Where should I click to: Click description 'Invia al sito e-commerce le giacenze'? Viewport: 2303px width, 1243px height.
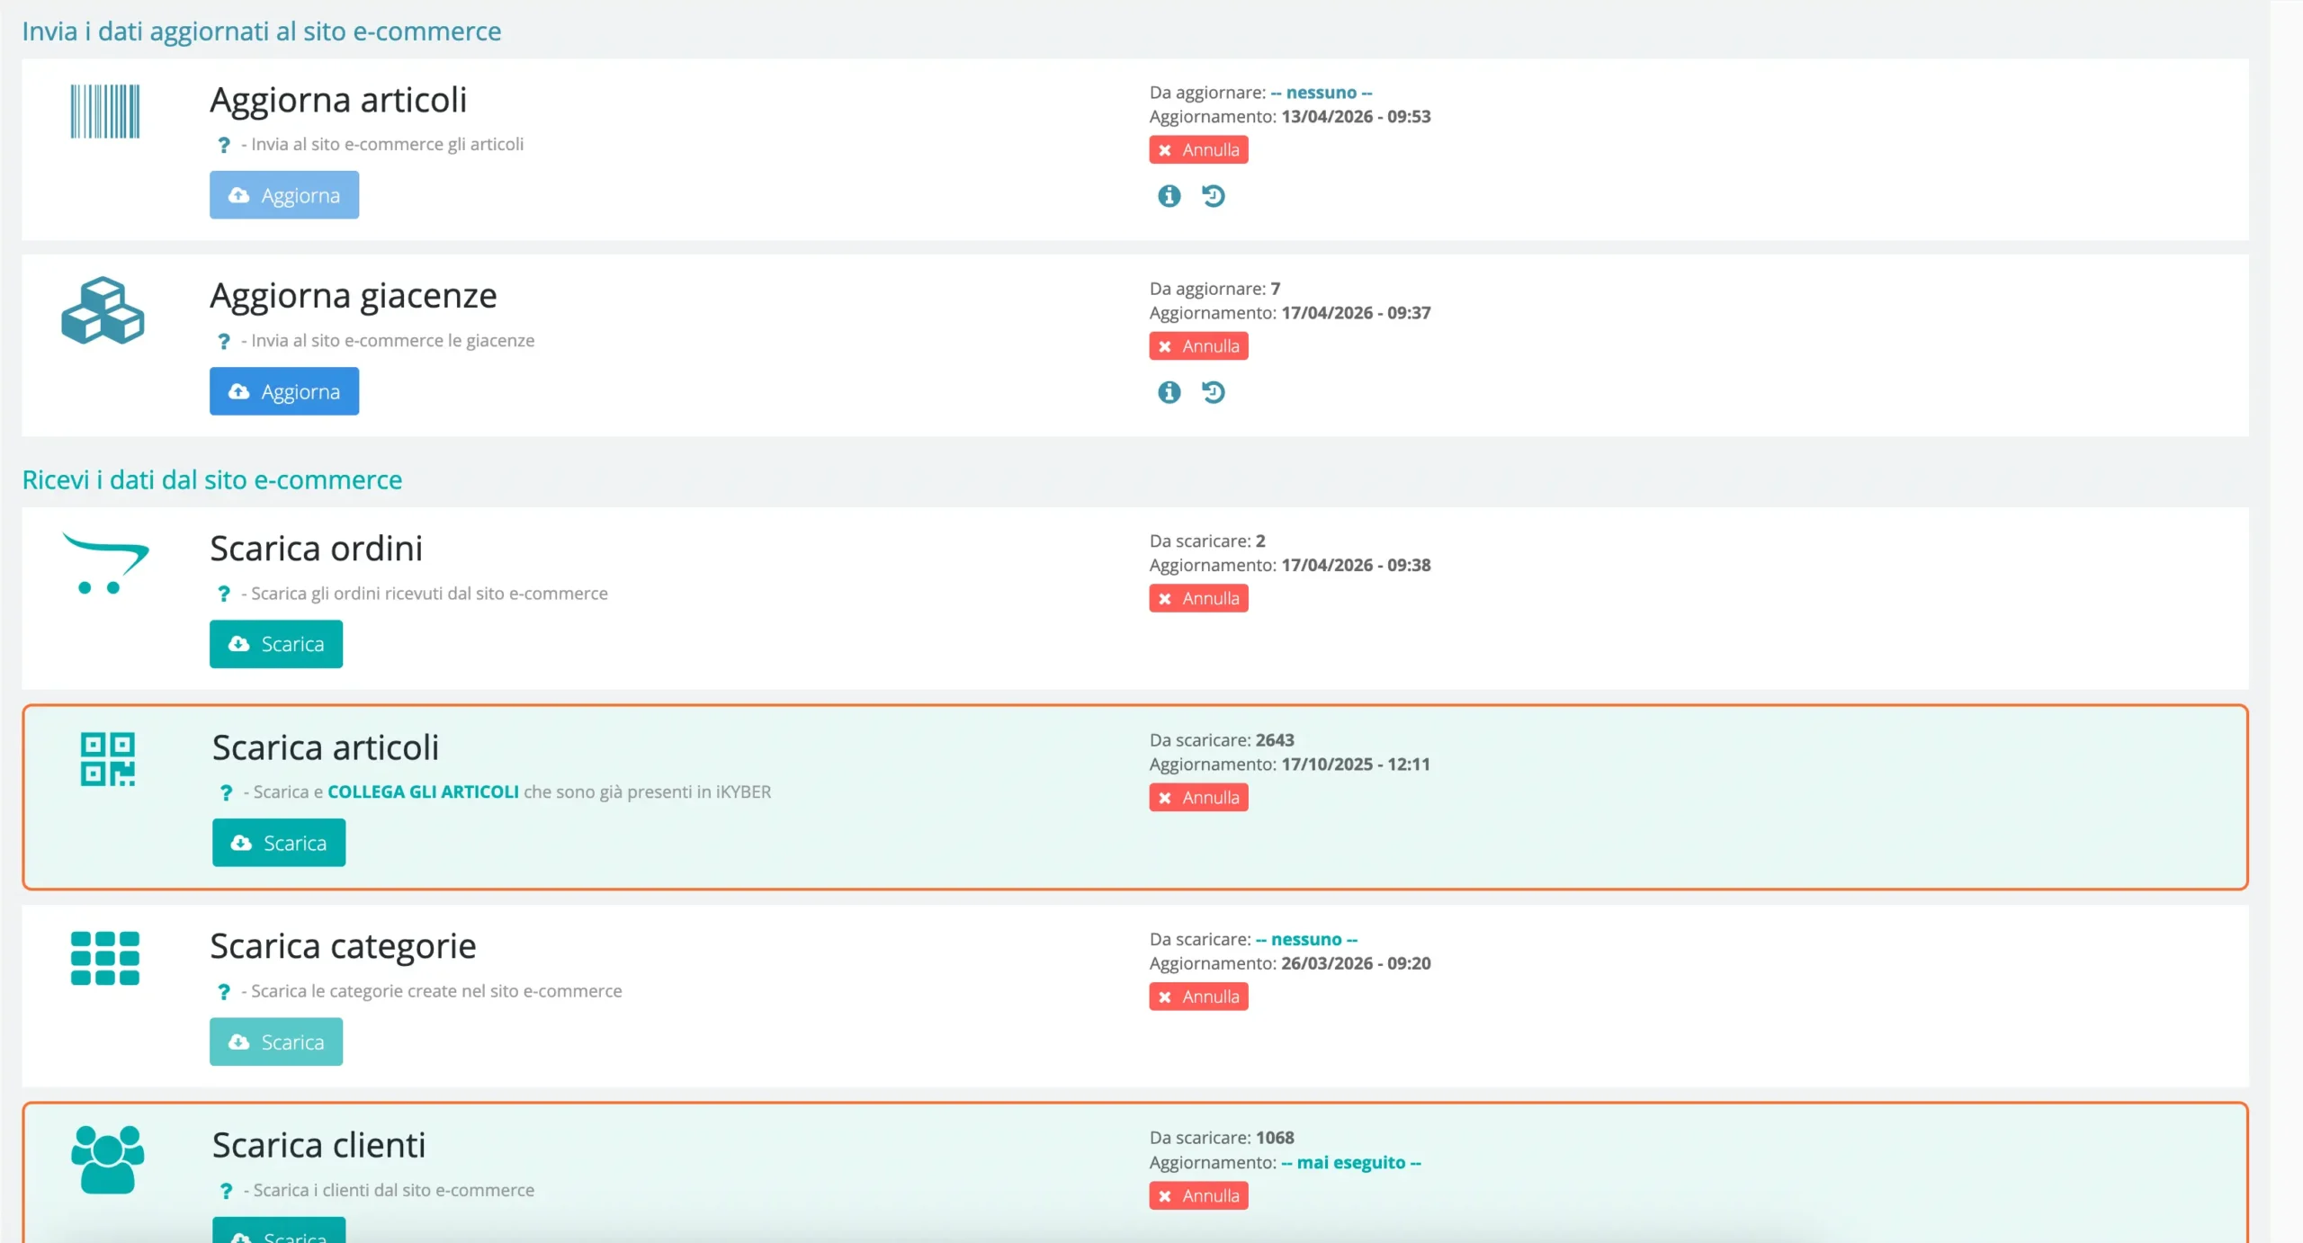click(392, 341)
